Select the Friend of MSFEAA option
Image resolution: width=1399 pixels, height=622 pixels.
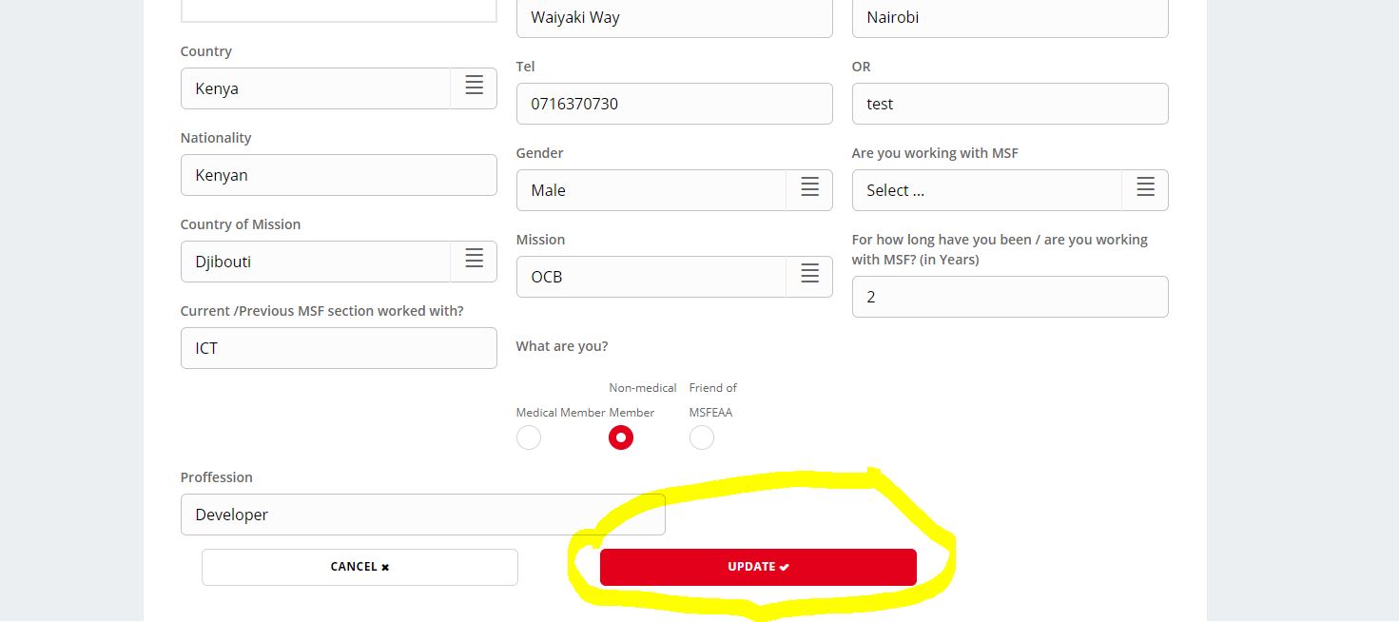pos(701,437)
